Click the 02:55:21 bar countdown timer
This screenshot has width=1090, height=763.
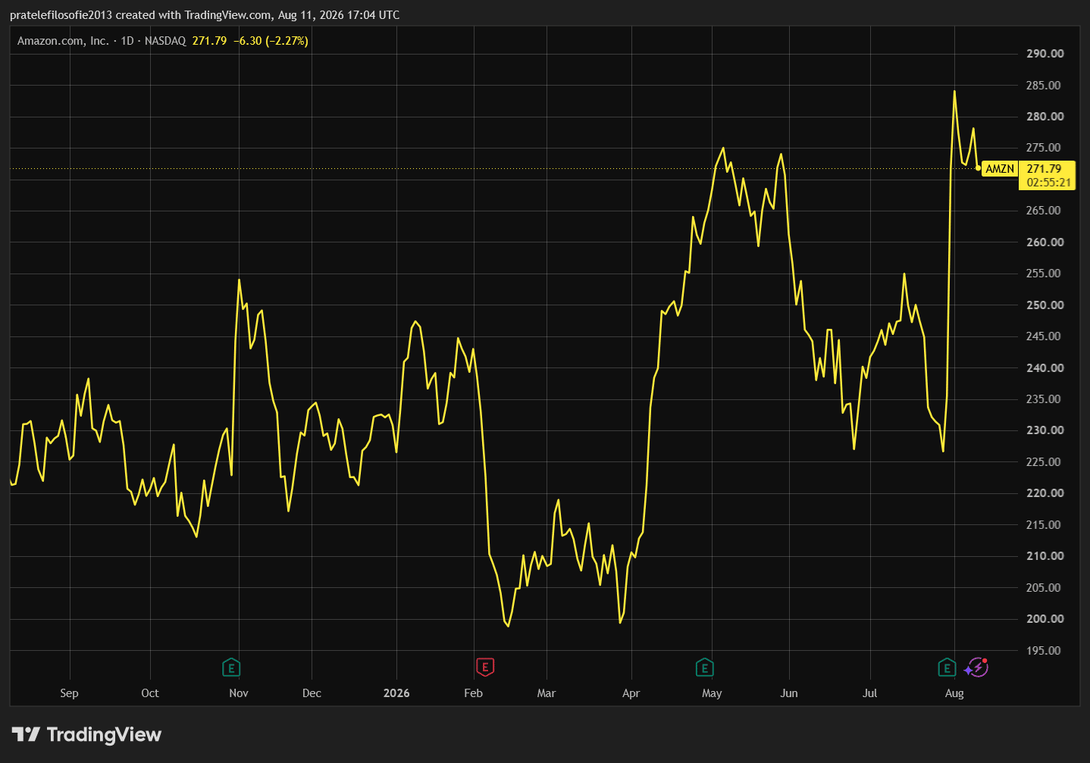pos(1049,183)
